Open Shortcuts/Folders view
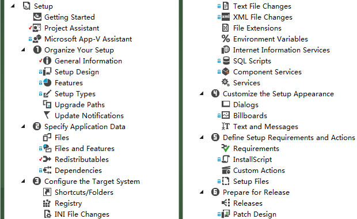 click(x=84, y=192)
